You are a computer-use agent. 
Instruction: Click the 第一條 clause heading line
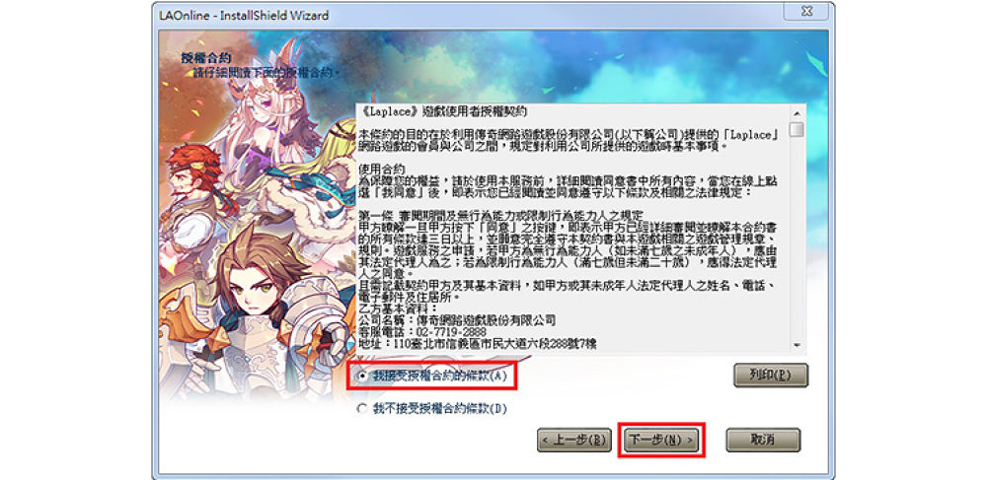(499, 216)
